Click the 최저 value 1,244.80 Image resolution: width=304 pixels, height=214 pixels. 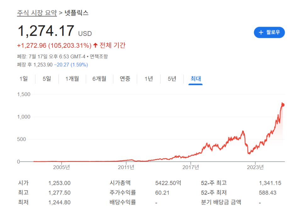[59, 202]
